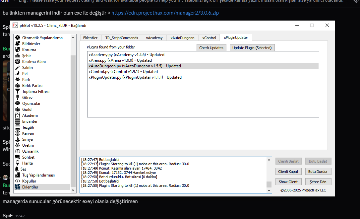Select the Koruma shield icon
This screenshot has width=360, height=219.
coord(18,50)
